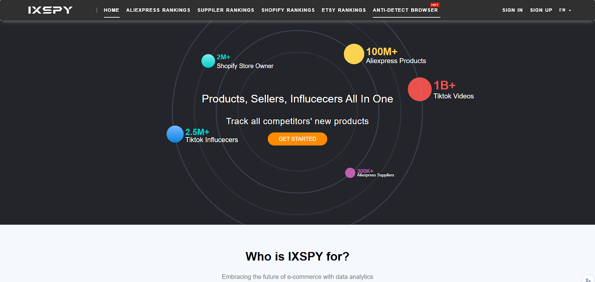Screen dimensions: 595x282
Task: Click the translate icon at bottom right
Action: [x=588, y=280]
